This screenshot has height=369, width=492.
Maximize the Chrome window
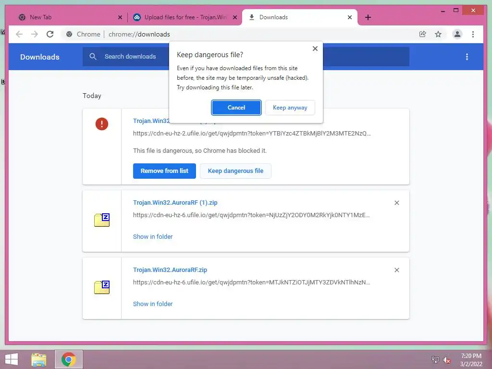(456, 11)
